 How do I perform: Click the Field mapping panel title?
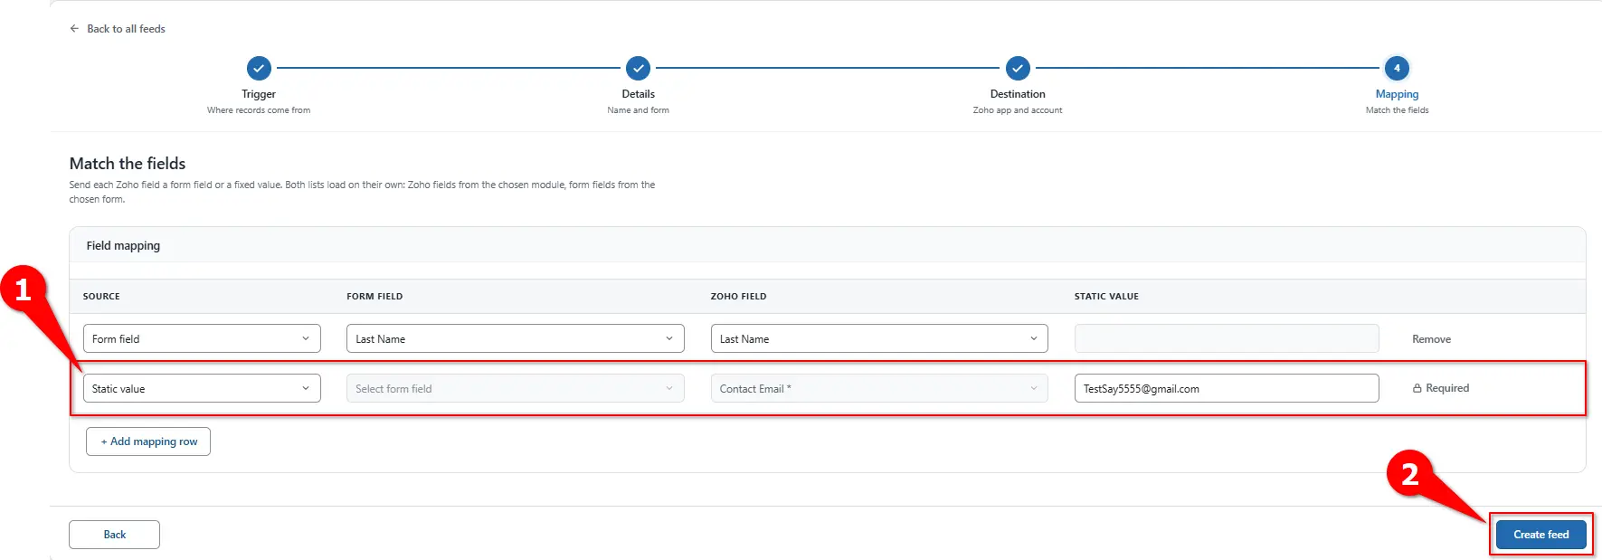point(123,246)
